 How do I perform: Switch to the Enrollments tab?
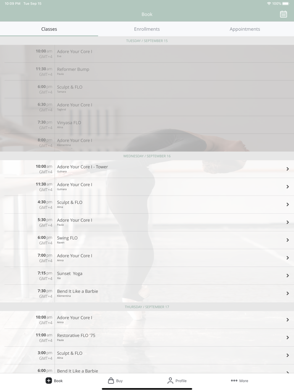(x=147, y=29)
